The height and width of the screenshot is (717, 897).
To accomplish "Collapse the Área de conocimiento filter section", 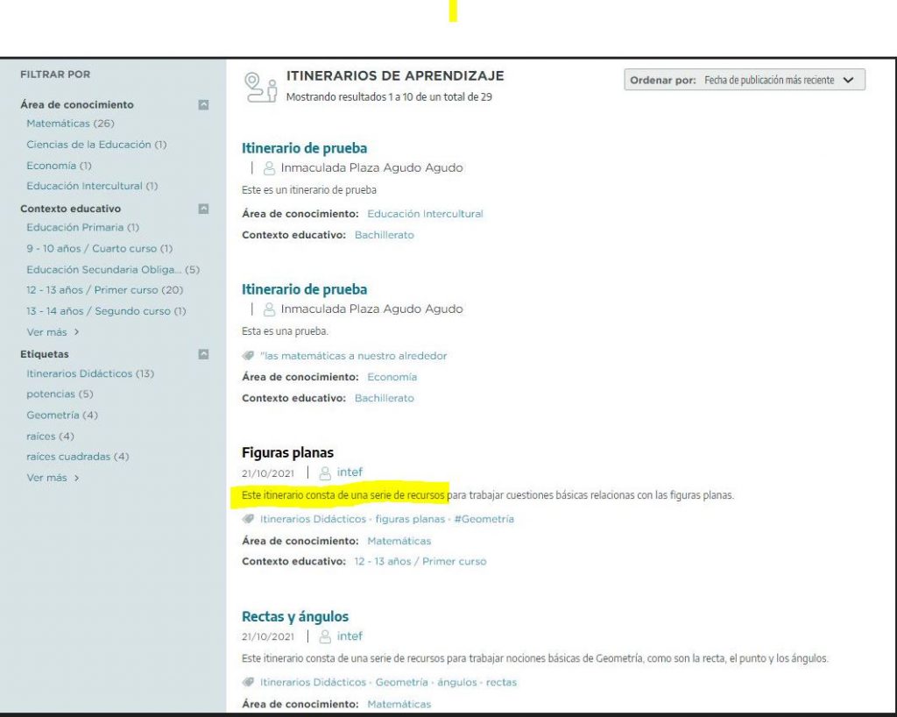I will 203,104.
